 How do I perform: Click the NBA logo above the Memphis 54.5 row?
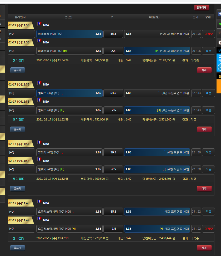(x=39, y=83)
